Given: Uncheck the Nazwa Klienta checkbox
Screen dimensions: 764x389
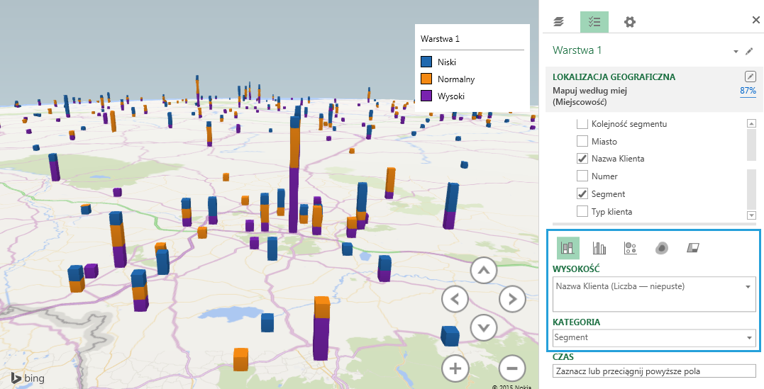Looking at the screenshot, I should tap(582, 159).
